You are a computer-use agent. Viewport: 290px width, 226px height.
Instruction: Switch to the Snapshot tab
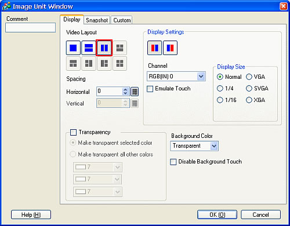(97, 20)
